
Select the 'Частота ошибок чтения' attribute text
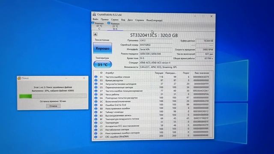click(x=118, y=77)
